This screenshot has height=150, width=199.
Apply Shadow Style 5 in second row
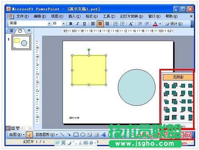166,93
